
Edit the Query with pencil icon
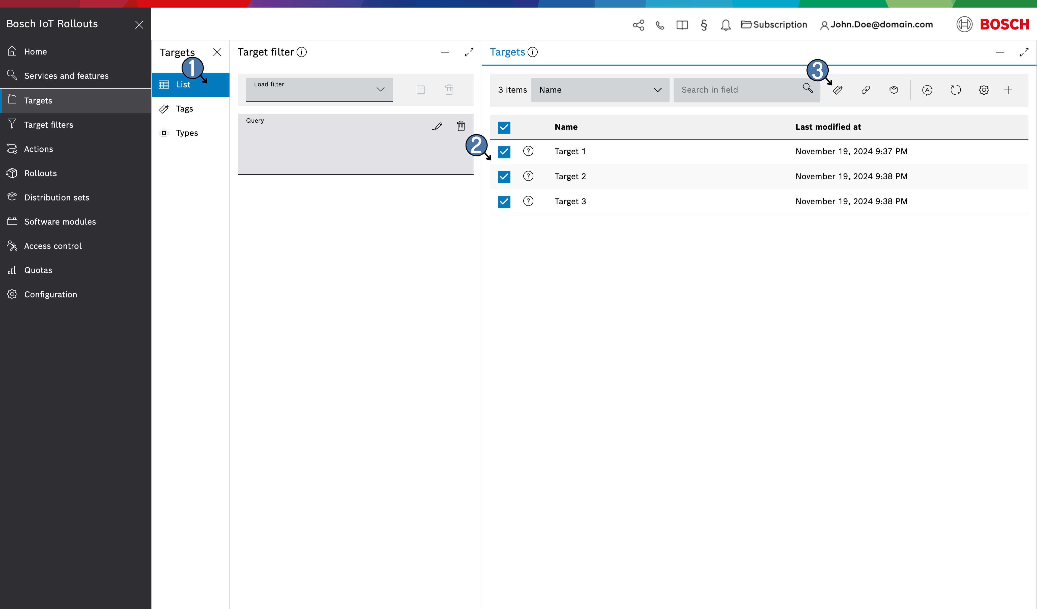[437, 126]
